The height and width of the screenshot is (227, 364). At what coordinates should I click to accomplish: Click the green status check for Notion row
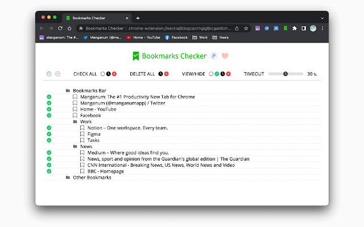coord(49,128)
